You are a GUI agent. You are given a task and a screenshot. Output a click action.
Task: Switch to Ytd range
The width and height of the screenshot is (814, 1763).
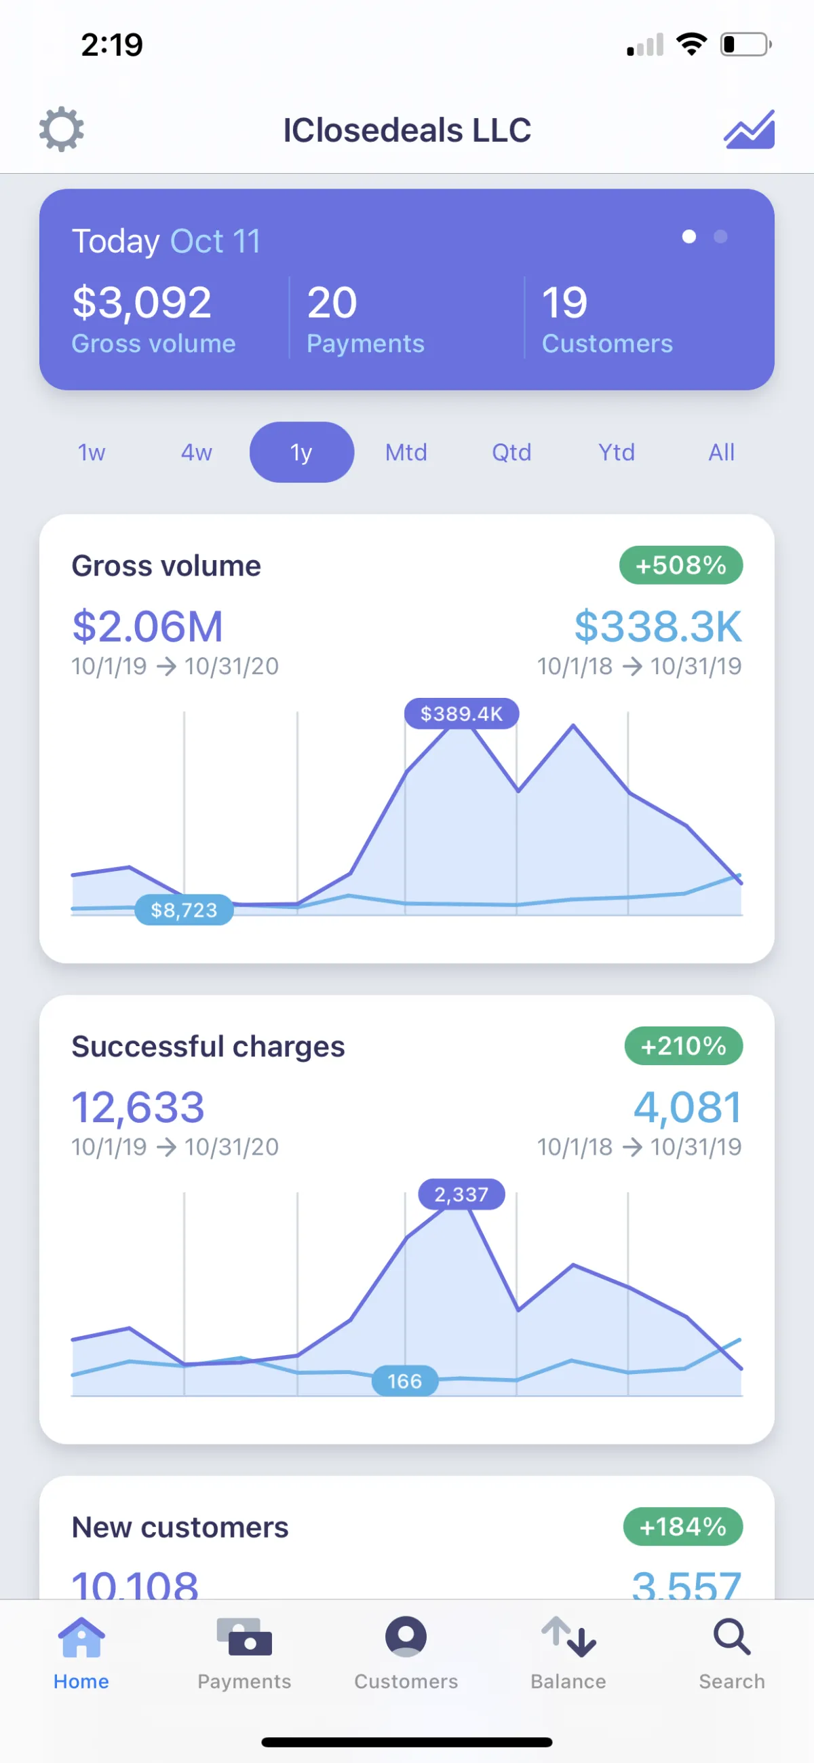tap(617, 452)
